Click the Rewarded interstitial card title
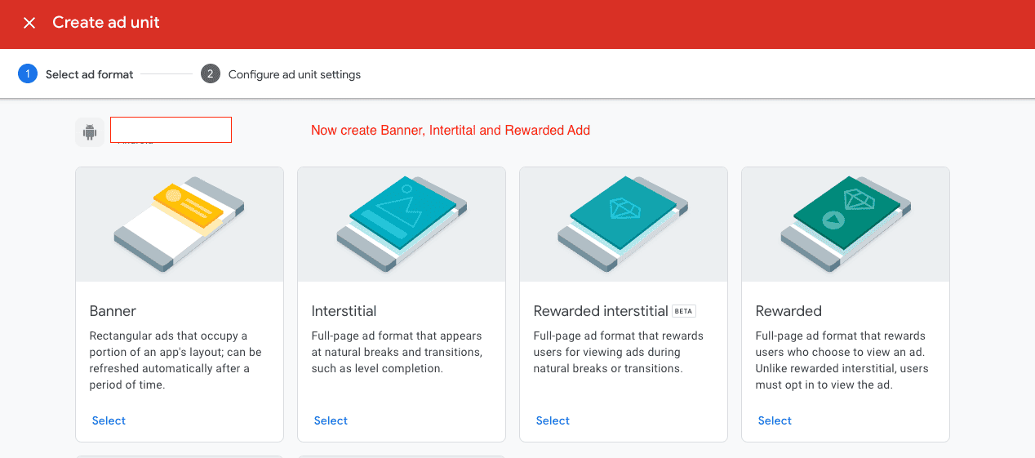Image resolution: width=1035 pixels, height=458 pixels. point(600,311)
